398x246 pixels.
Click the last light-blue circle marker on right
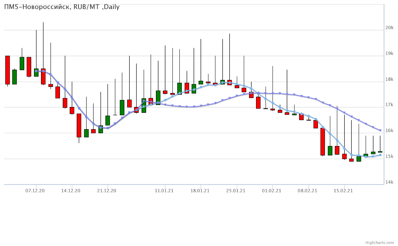pyautogui.click(x=380, y=155)
